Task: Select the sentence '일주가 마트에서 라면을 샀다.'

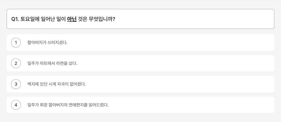Action: click(x=52, y=63)
